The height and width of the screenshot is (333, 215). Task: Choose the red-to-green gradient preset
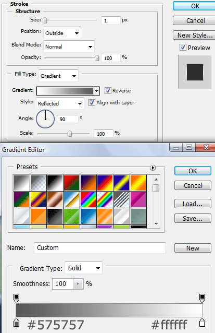[x=71, y=183]
